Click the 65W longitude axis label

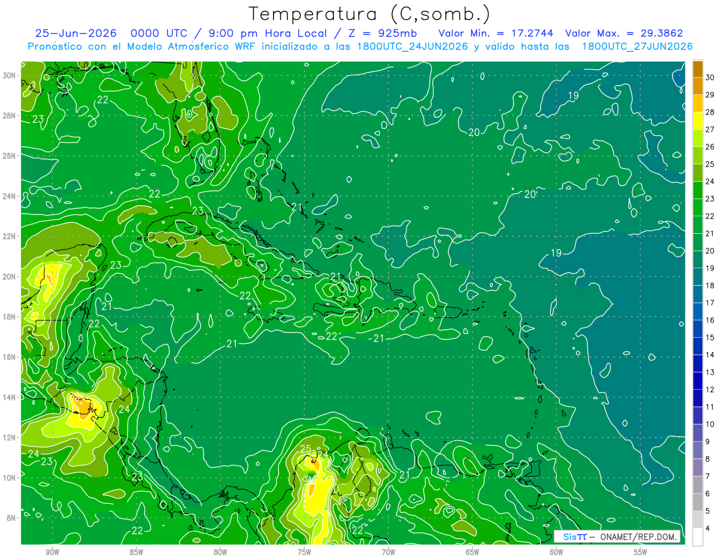(473, 552)
